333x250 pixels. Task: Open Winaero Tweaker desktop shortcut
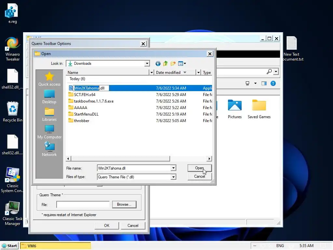tap(13, 49)
